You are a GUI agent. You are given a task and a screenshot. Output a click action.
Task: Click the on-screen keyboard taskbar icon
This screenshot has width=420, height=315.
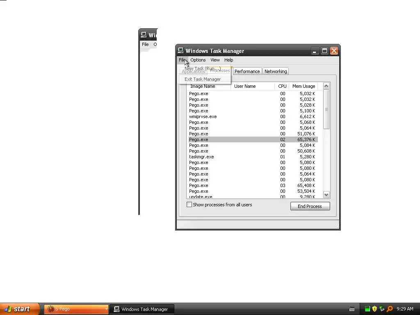pyautogui.click(x=352, y=309)
